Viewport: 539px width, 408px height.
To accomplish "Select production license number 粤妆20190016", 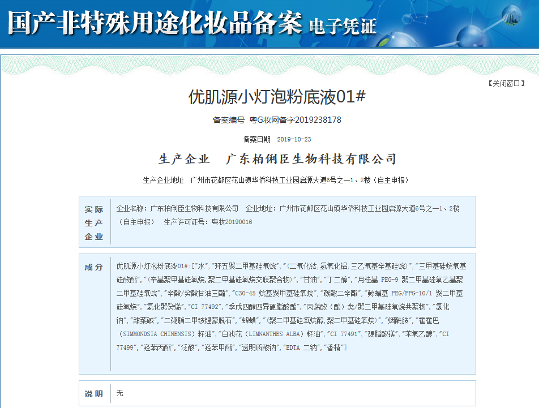I will click(232, 222).
